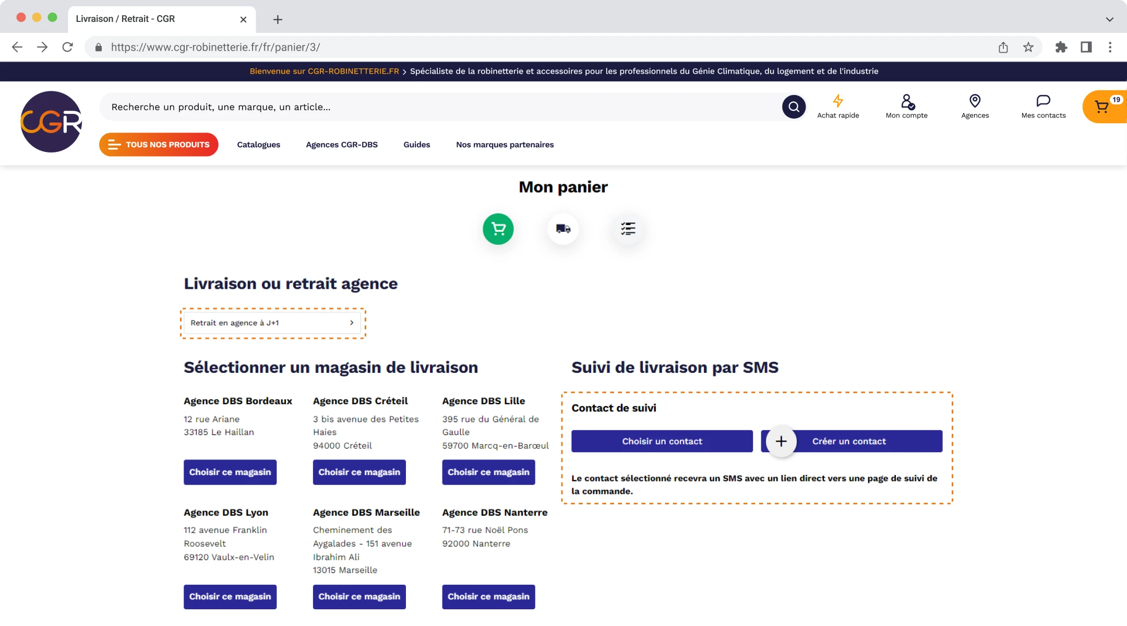The height and width of the screenshot is (626, 1127).
Task: Choose Agence DBS Lille store
Action: tap(488, 472)
